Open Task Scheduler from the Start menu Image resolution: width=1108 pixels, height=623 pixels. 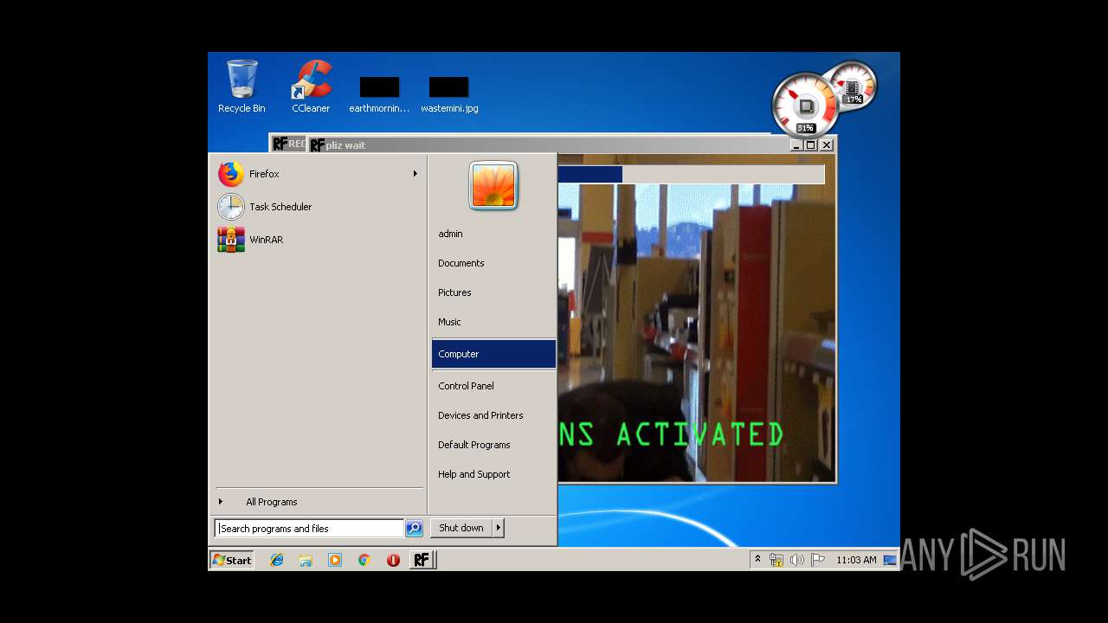pos(319,207)
